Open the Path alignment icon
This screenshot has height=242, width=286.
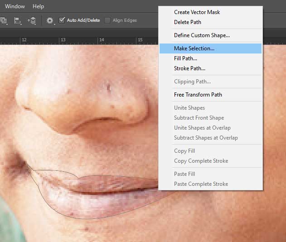pyautogui.click(x=18, y=20)
